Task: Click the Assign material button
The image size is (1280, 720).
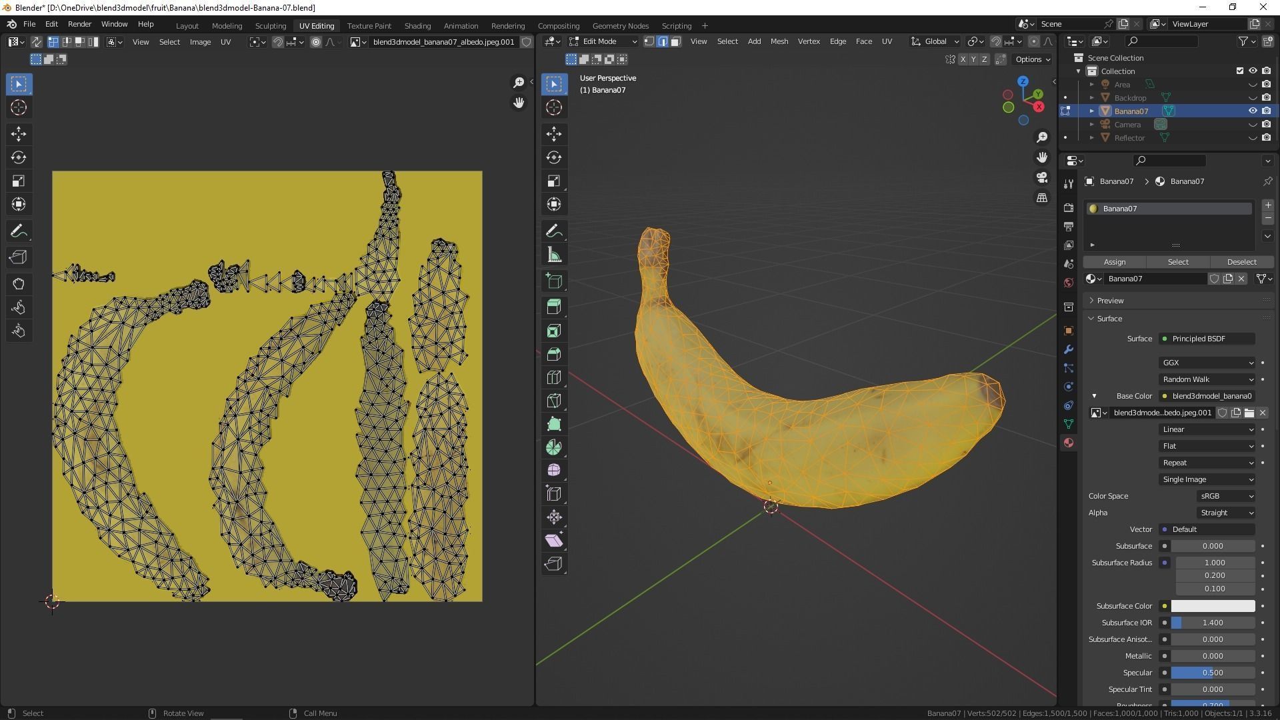Action: tap(1114, 262)
